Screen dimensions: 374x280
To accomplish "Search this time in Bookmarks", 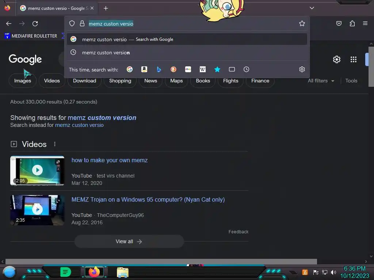I will point(217,69).
